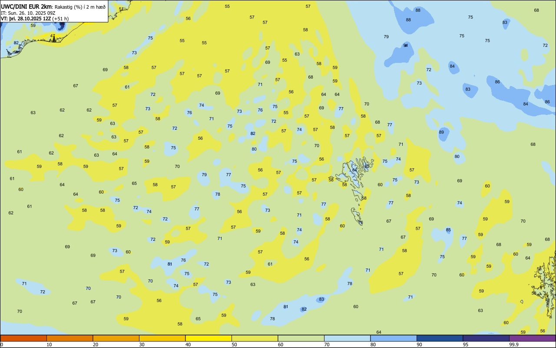Click the bright yellow 40–50 legend band
The width and height of the screenshot is (556, 348).
[x=208, y=338]
